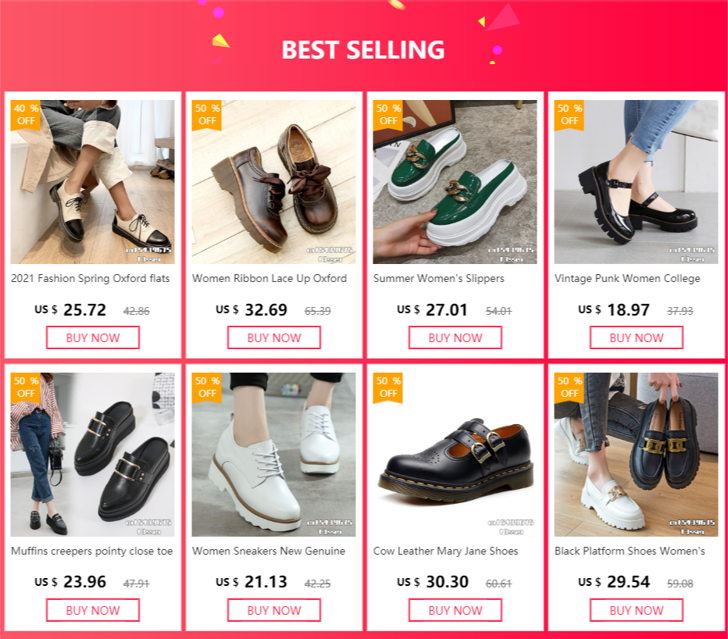728x639 pixels.
Task: Click the BEST SELLING banner heading
Action: 363,49
